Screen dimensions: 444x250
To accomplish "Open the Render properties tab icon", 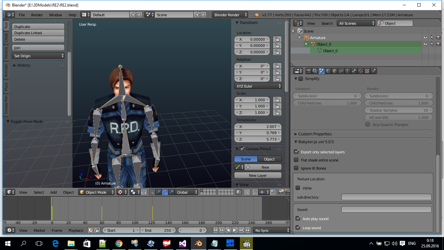I will pos(309,71).
